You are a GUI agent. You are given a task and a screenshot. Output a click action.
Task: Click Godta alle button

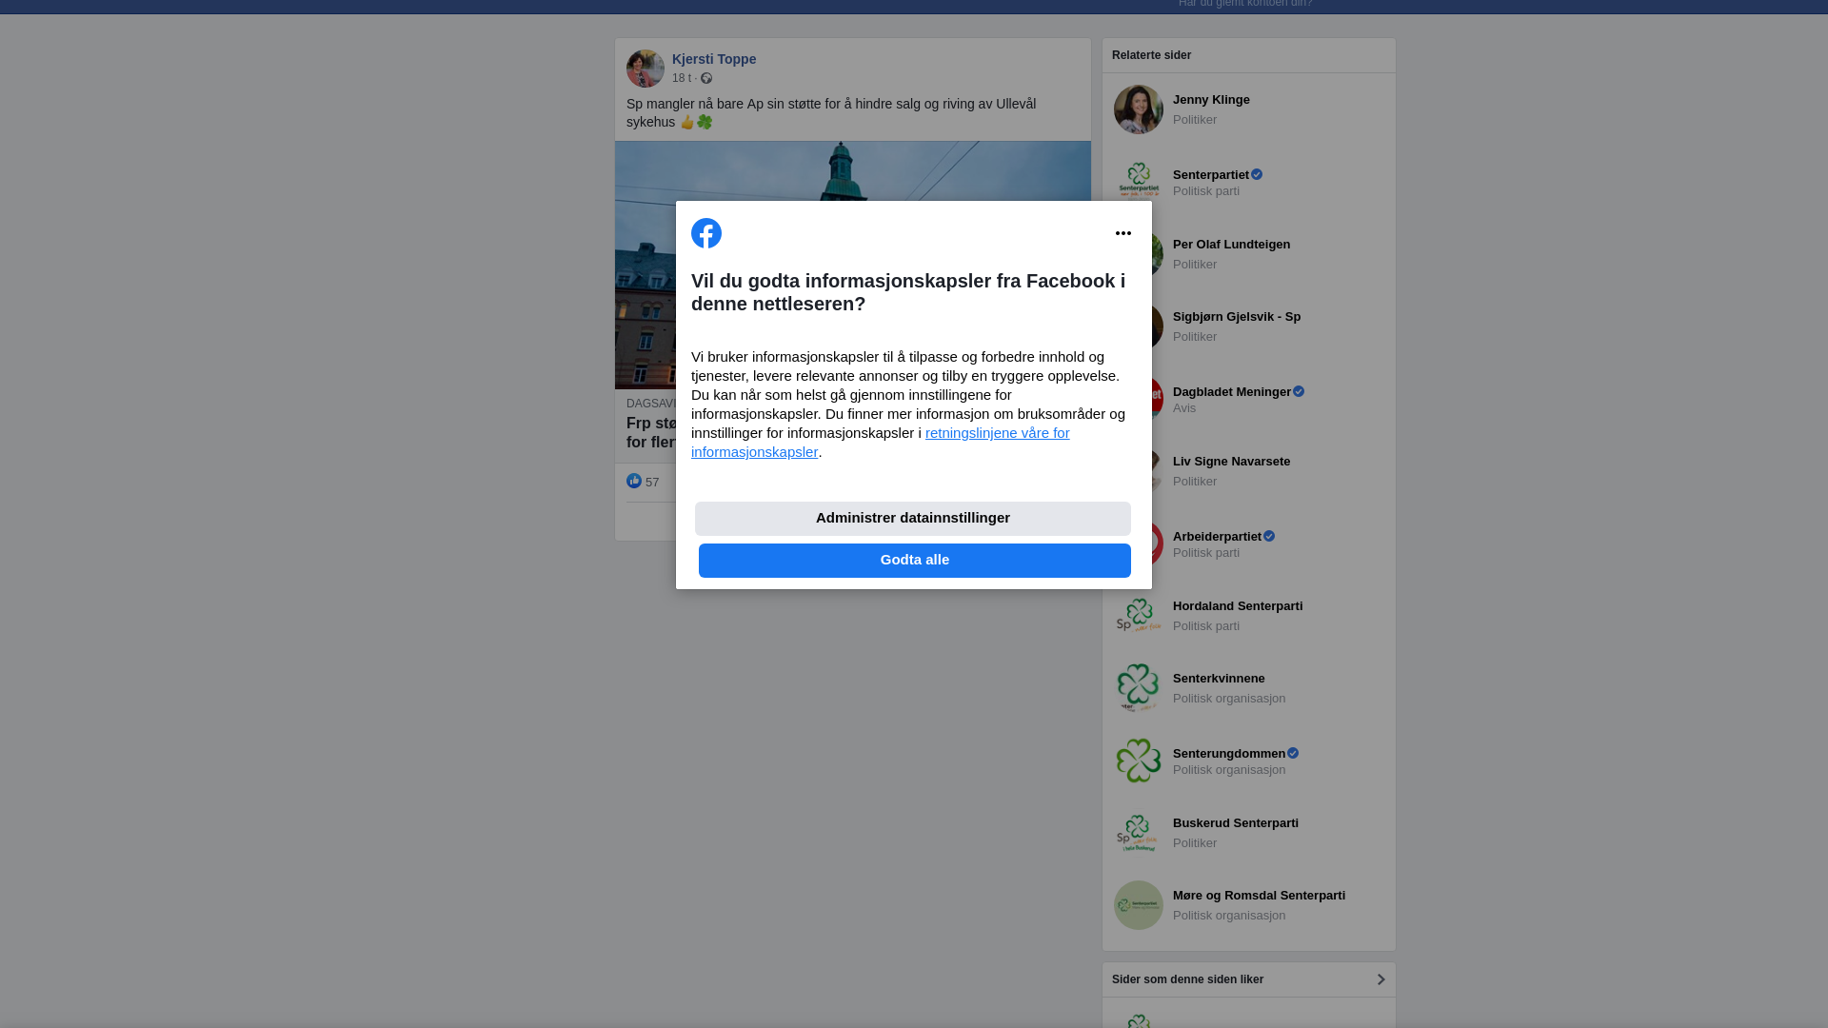pyautogui.click(x=915, y=561)
